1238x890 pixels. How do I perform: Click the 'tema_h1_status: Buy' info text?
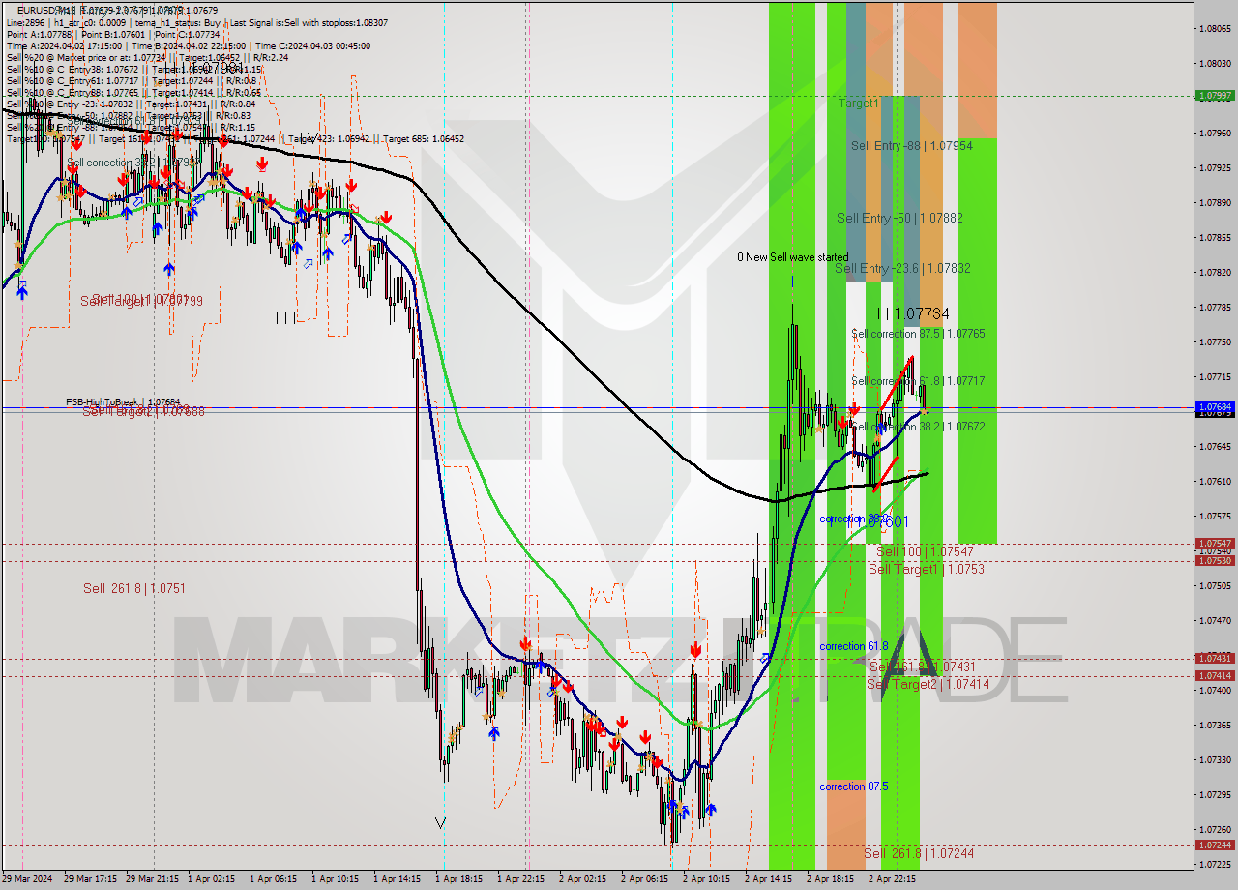coord(177,22)
